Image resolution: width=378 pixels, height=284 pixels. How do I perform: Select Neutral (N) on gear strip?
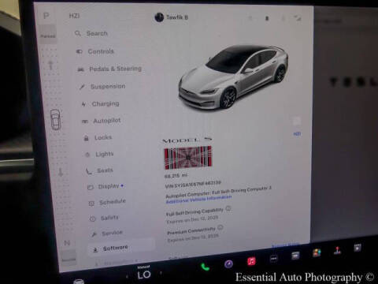tap(67, 243)
